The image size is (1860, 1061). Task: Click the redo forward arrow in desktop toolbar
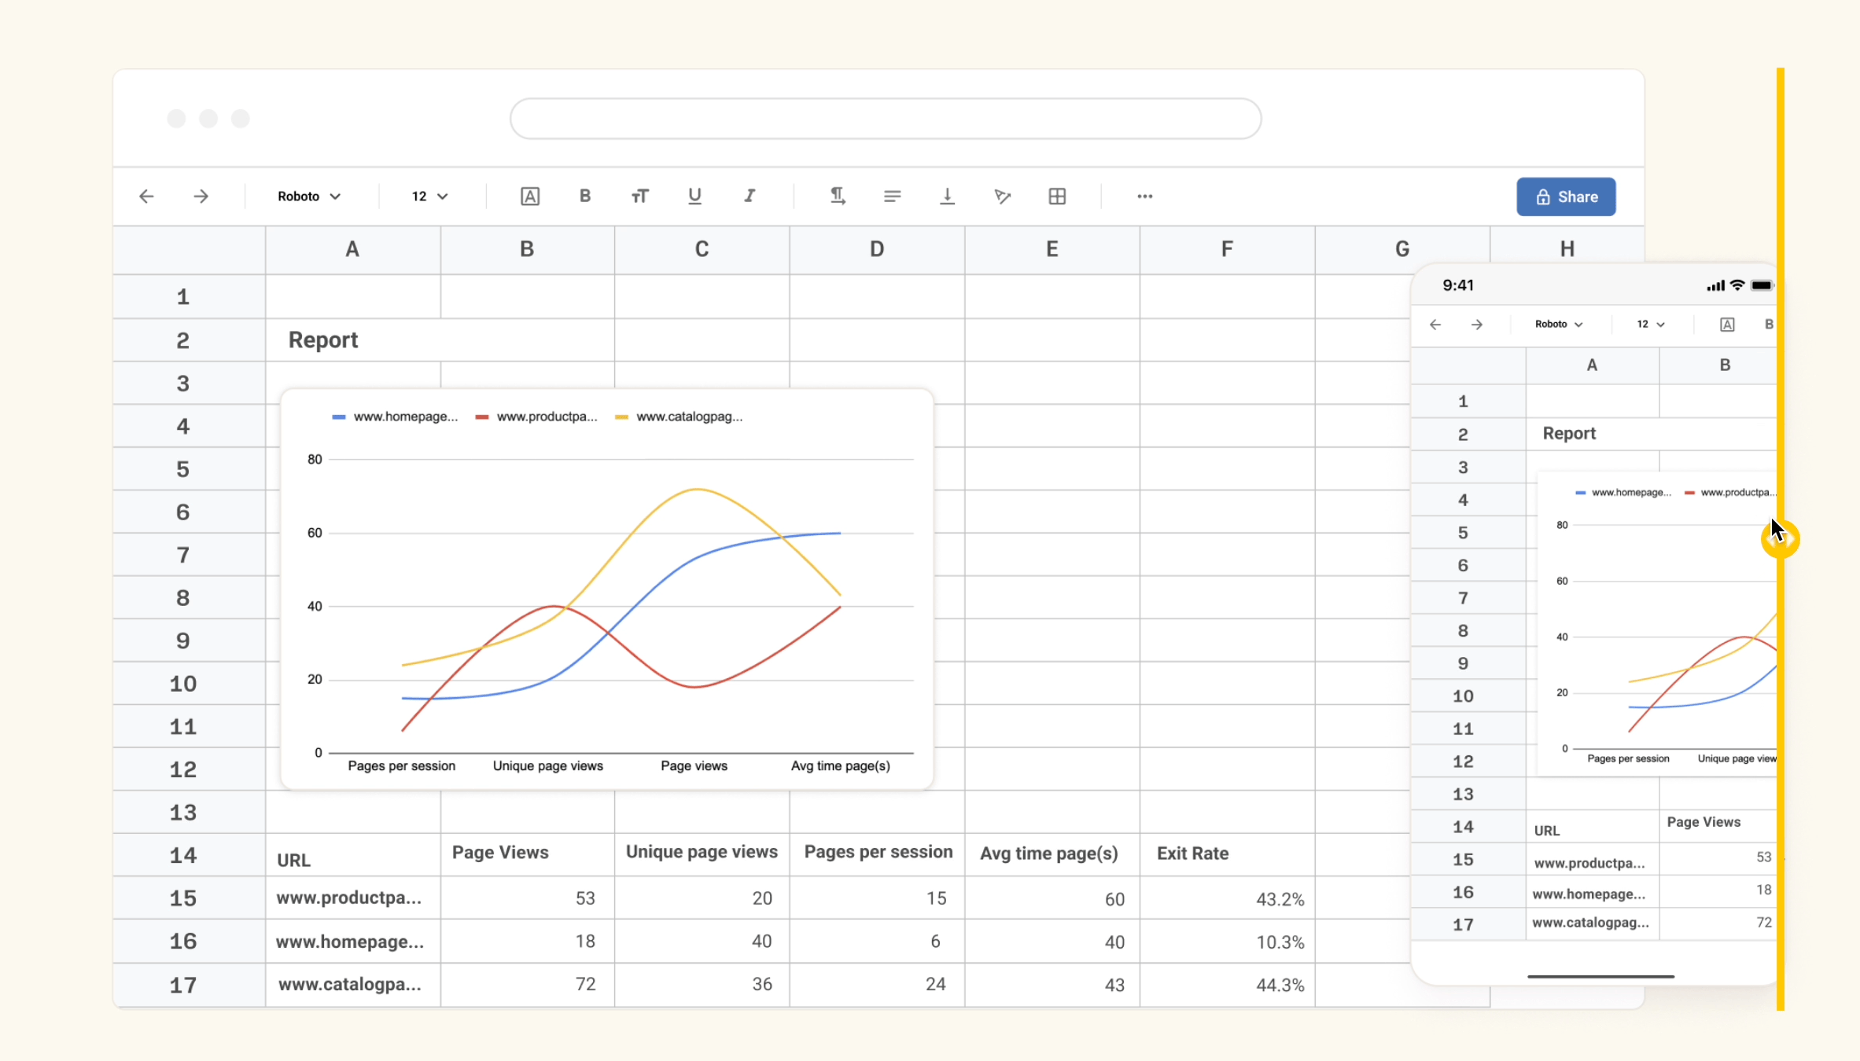(201, 196)
